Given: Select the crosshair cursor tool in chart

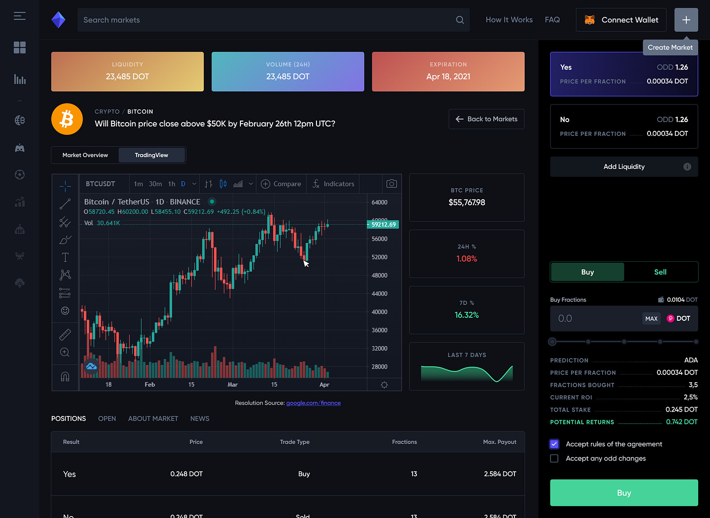Looking at the screenshot, I should click(x=65, y=186).
